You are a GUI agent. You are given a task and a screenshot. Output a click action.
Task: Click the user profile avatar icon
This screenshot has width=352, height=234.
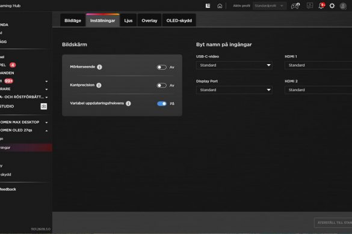pyautogui.click(x=343, y=6)
